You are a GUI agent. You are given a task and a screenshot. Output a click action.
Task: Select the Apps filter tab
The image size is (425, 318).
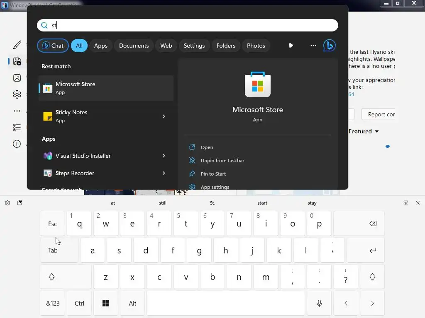pyautogui.click(x=101, y=46)
